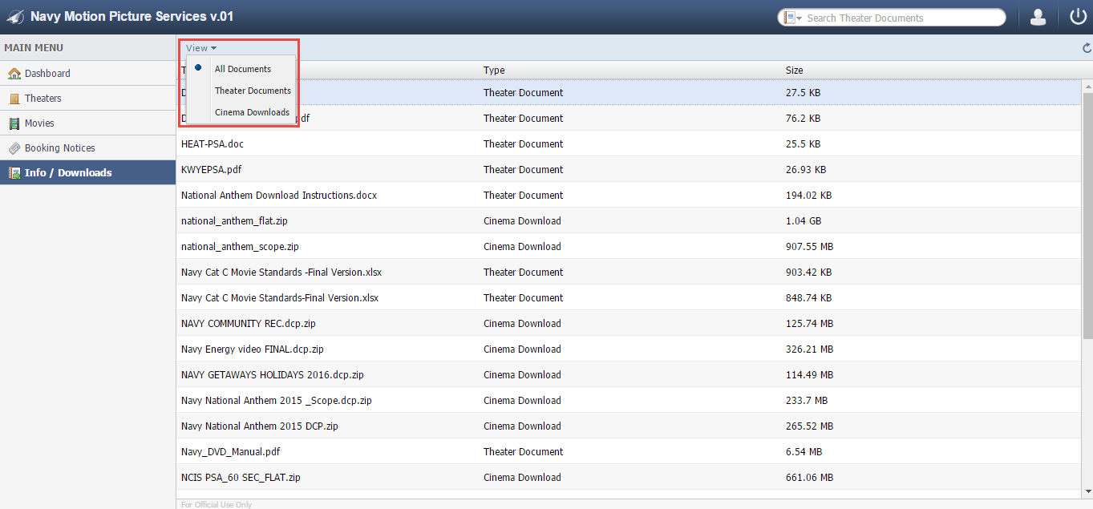Choose Cinema Downloads from View menu
Viewport: 1093px width, 509px height.
pos(252,112)
